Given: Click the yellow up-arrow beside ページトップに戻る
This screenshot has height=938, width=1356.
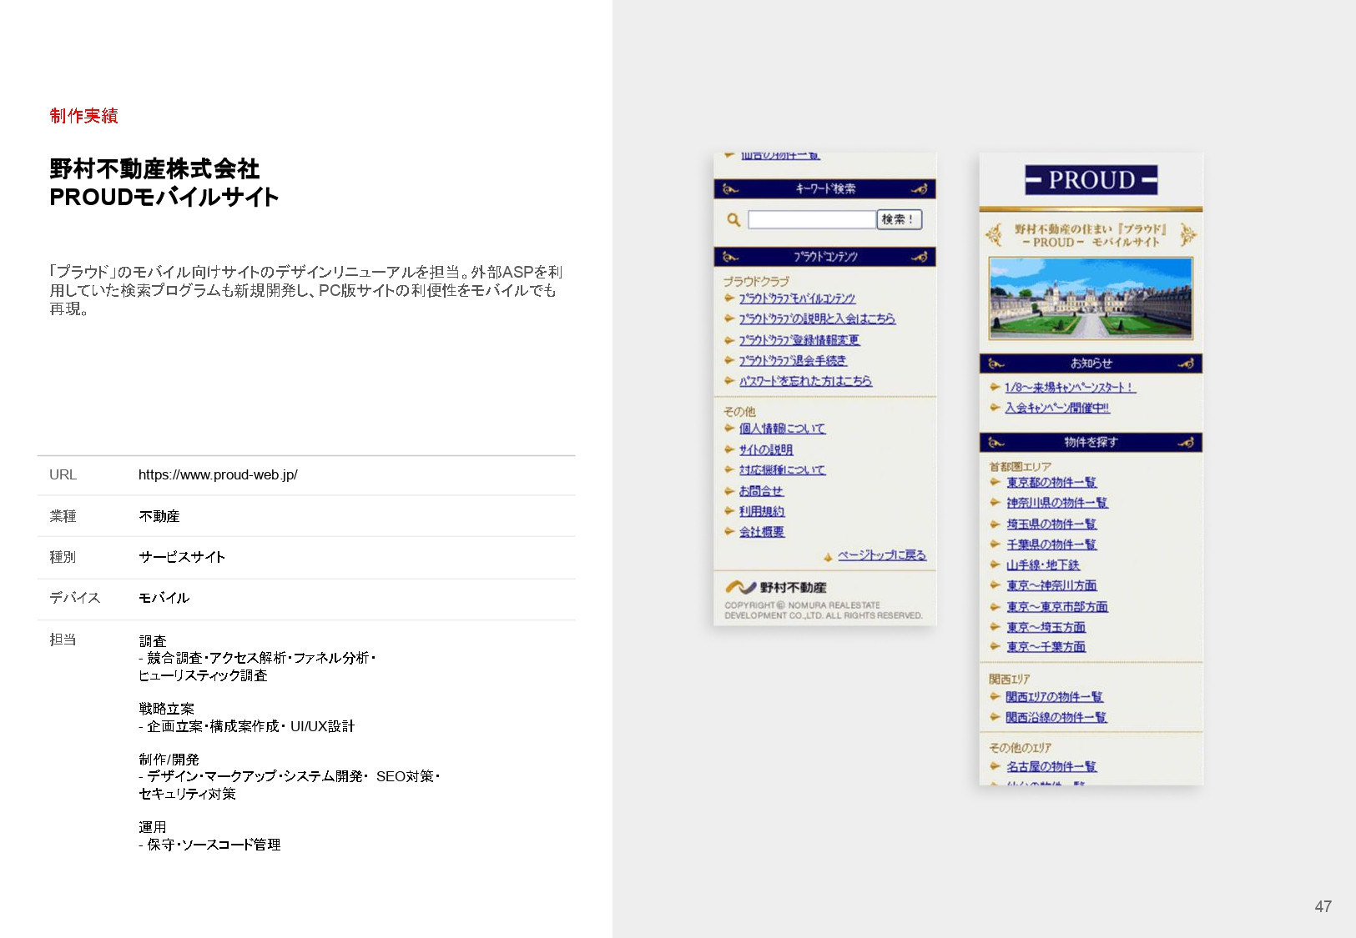Looking at the screenshot, I should point(828,556).
